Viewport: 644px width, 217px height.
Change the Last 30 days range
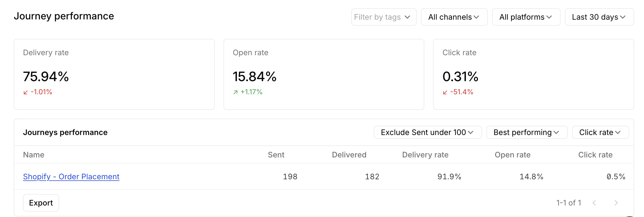[599, 17]
